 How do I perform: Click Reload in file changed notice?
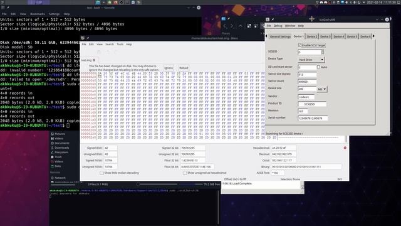184,68
